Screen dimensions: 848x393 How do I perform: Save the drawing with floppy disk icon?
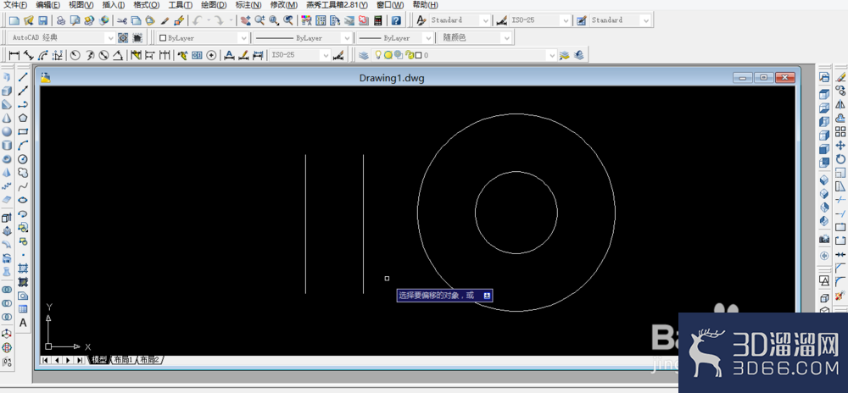(42, 20)
